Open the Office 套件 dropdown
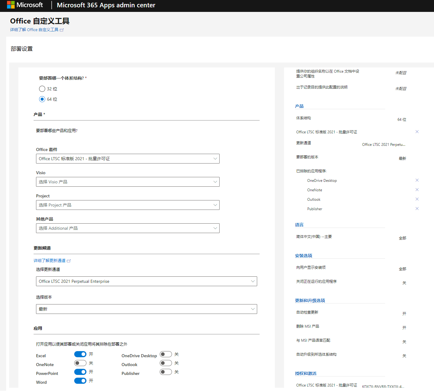Screen dimensions: 434x392 click(x=128, y=159)
